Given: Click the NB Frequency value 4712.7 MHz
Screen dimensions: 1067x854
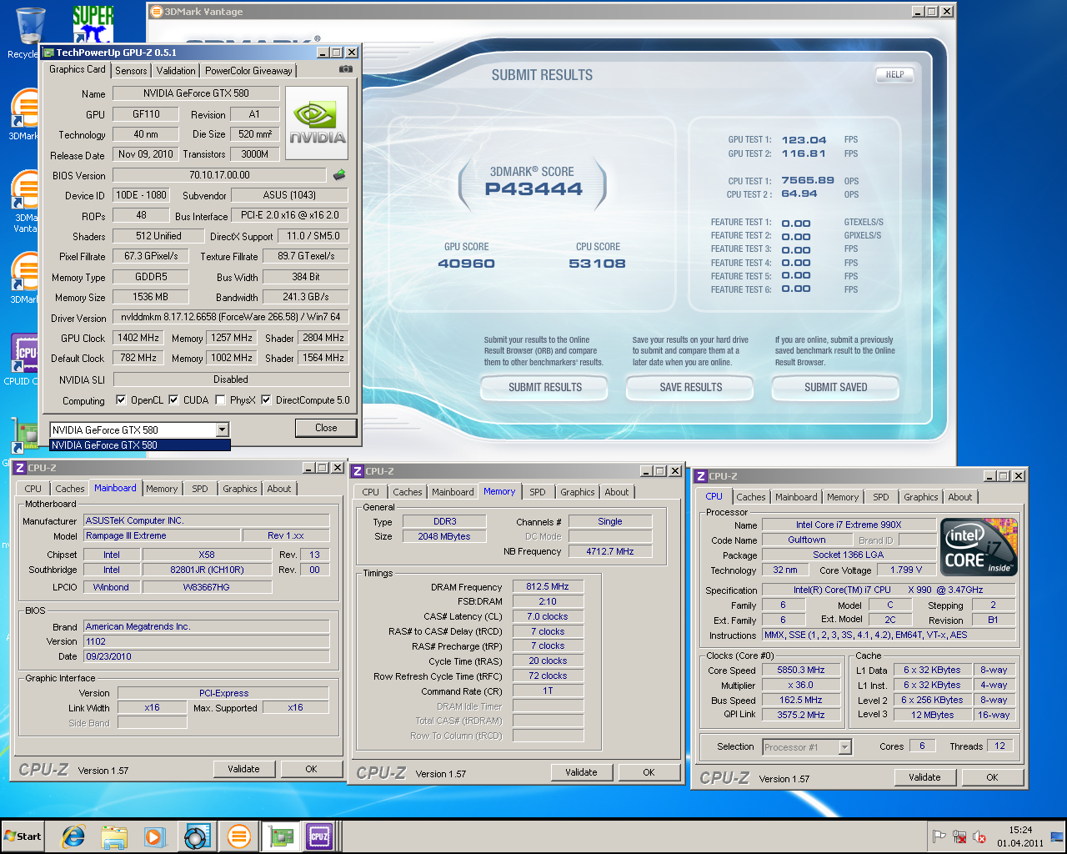Looking at the screenshot, I should tap(609, 551).
